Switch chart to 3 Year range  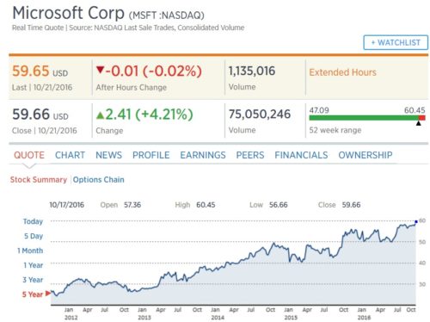click(33, 280)
